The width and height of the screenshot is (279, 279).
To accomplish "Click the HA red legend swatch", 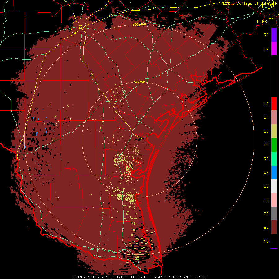I will 274,104.
